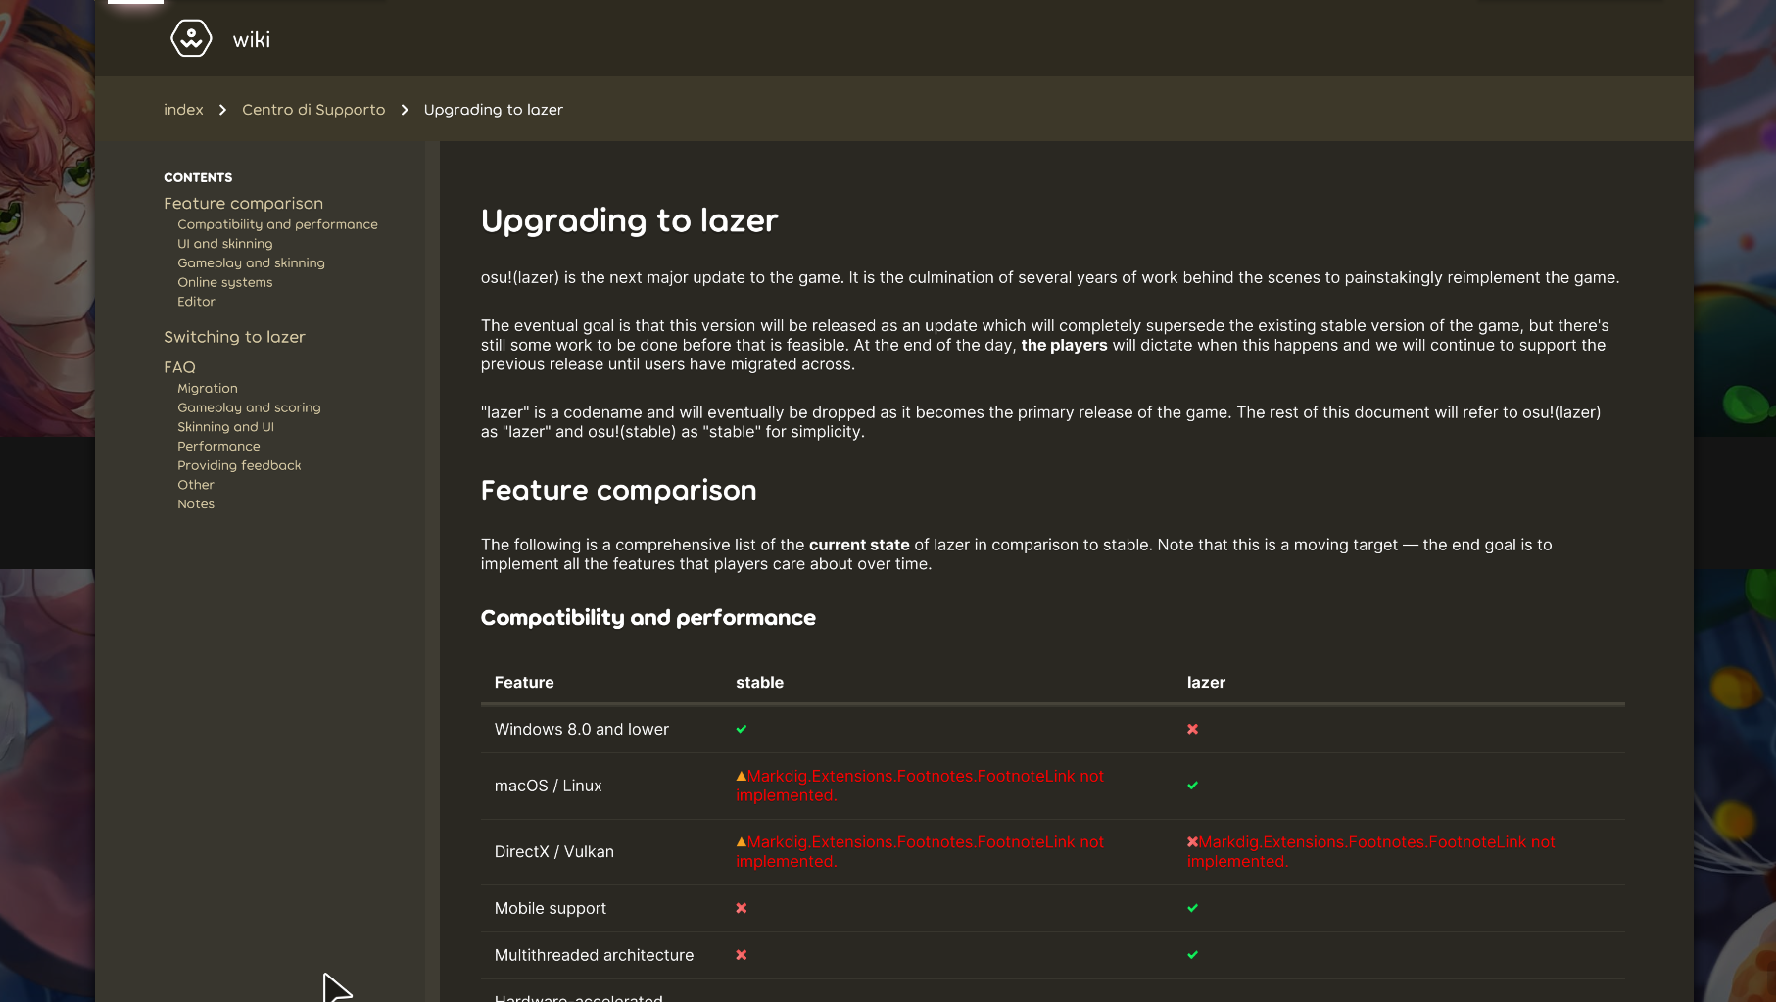1776x1002 pixels.
Task: Click the Feature column header in the table
Action: 524,682
